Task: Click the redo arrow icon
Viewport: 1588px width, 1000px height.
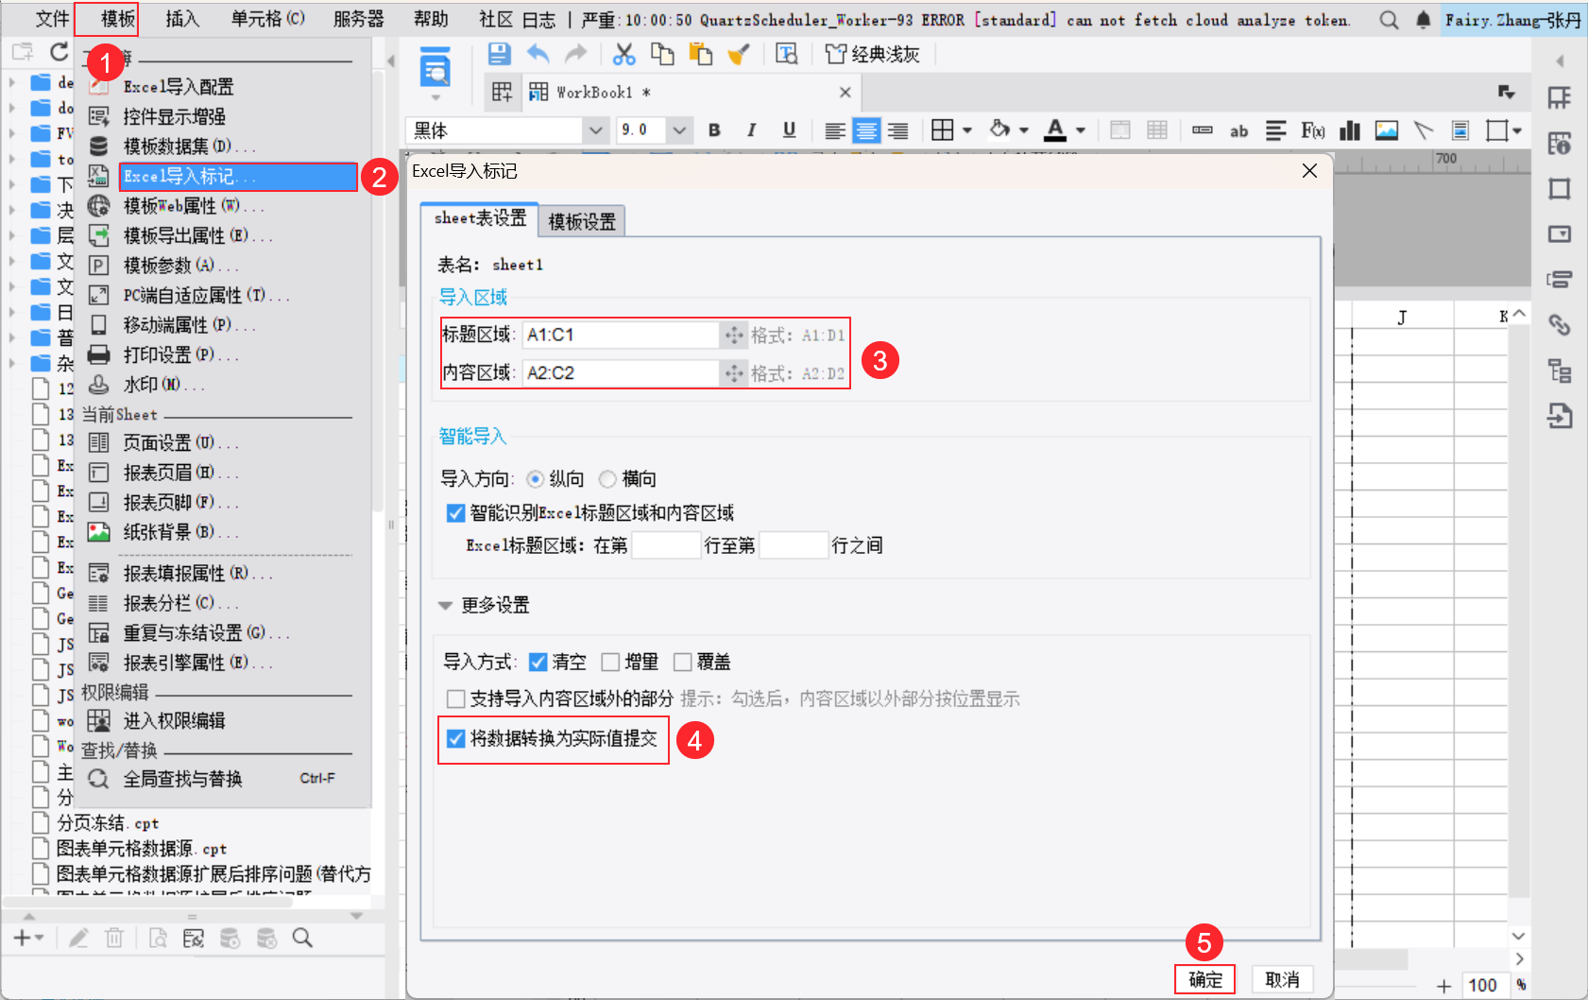Action: pyautogui.click(x=575, y=54)
